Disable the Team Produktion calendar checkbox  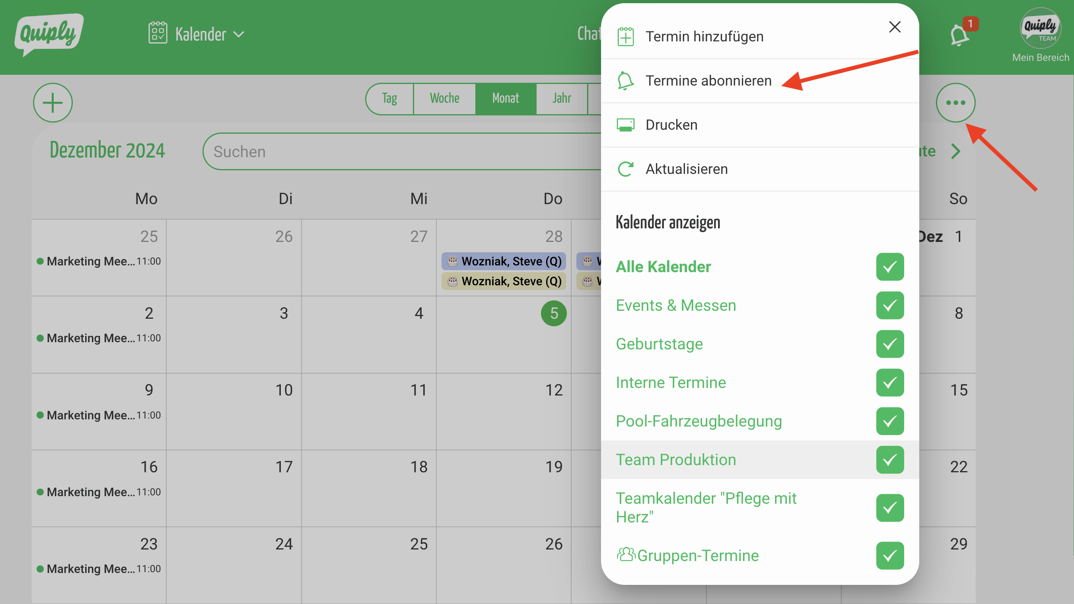[889, 460]
